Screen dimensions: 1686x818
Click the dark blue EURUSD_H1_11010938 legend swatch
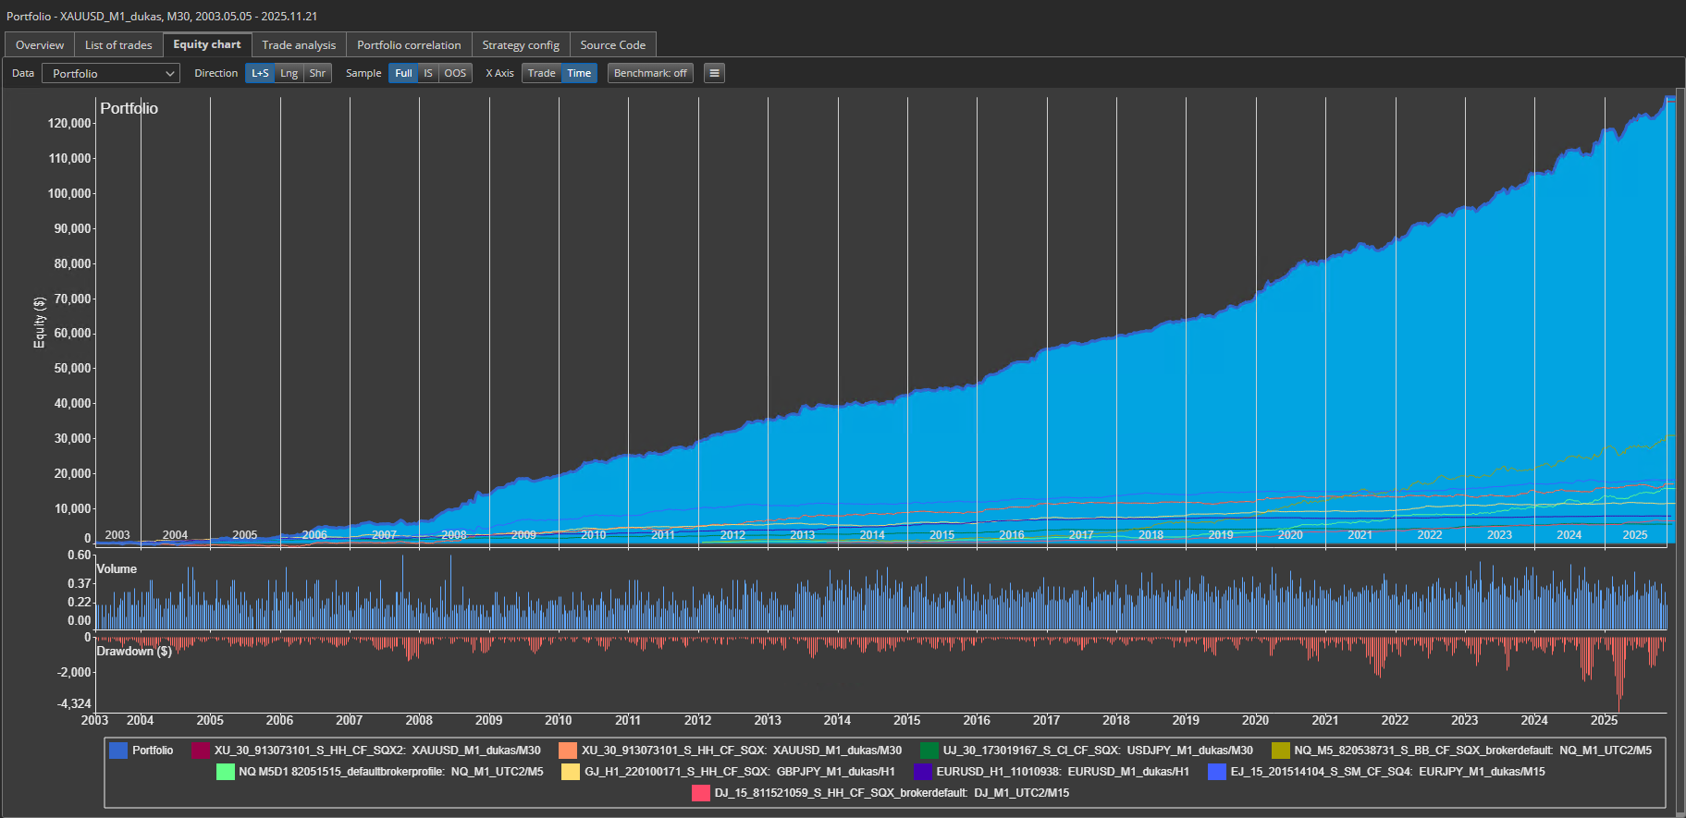click(x=923, y=772)
